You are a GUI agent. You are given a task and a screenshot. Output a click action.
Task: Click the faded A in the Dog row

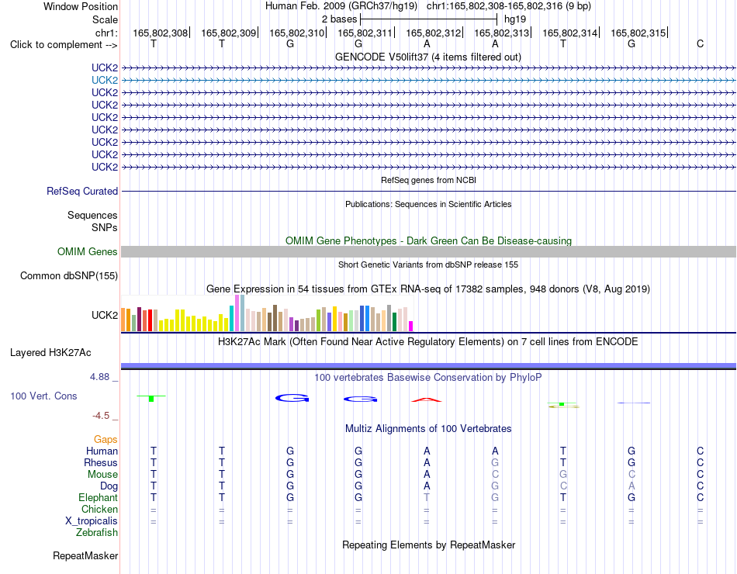pyautogui.click(x=631, y=486)
